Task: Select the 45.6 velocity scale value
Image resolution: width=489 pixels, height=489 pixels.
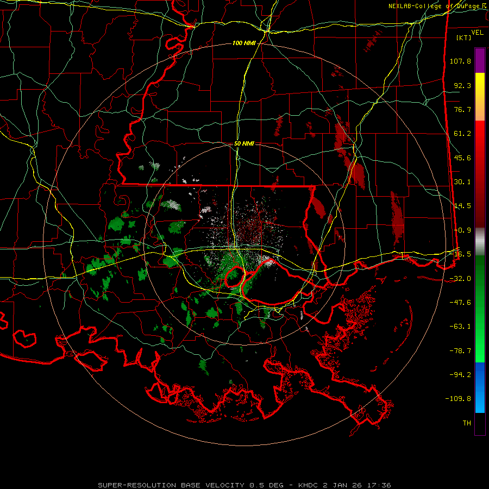Action: pyautogui.click(x=462, y=158)
